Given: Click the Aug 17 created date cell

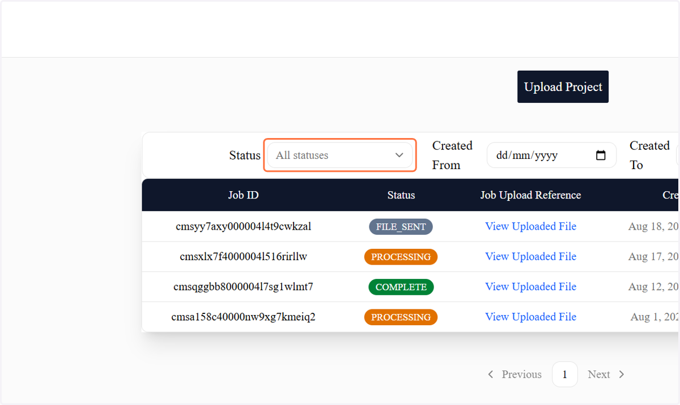Looking at the screenshot, I should (654, 256).
